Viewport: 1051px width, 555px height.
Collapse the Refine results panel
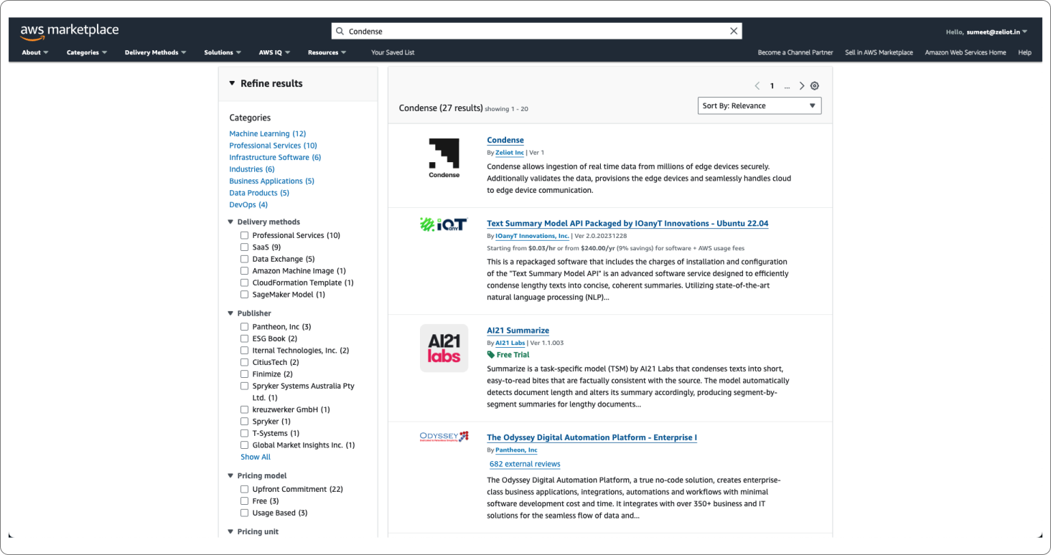coord(232,83)
